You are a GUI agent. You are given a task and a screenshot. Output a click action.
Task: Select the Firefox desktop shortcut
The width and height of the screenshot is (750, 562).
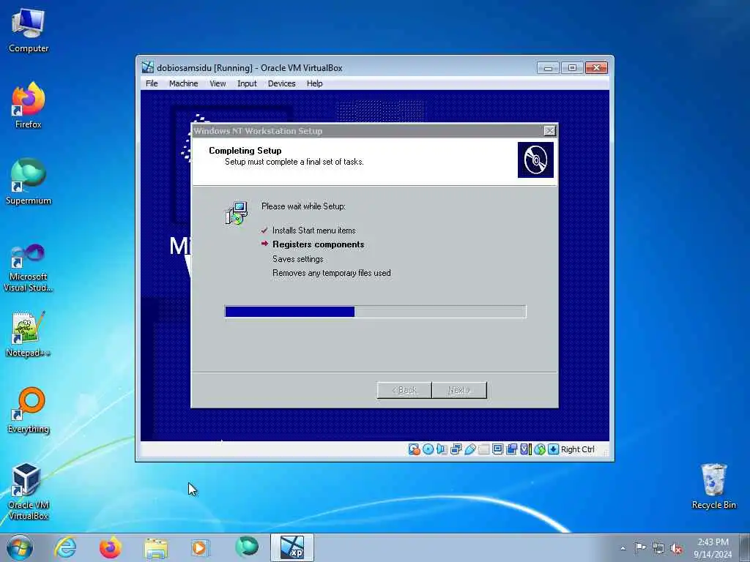tap(29, 105)
